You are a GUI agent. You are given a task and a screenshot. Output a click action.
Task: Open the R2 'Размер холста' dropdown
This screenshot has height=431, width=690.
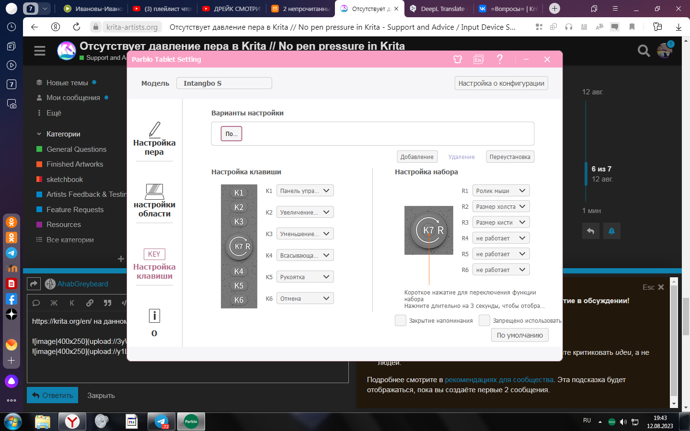[x=501, y=206]
